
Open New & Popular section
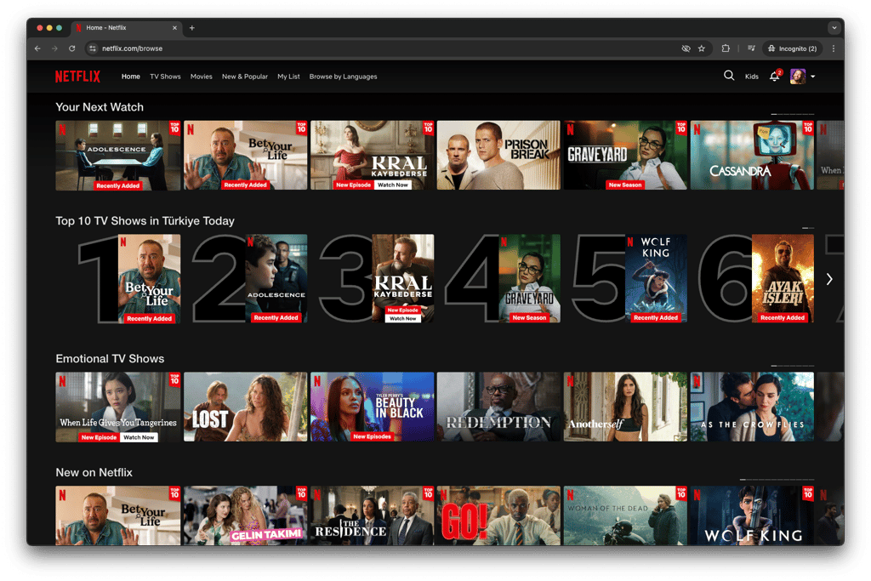[x=245, y=77]
